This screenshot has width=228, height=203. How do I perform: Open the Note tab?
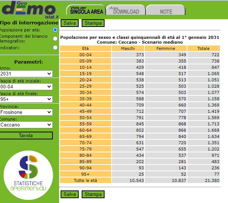pyautogui.click(x=166, y=11)
